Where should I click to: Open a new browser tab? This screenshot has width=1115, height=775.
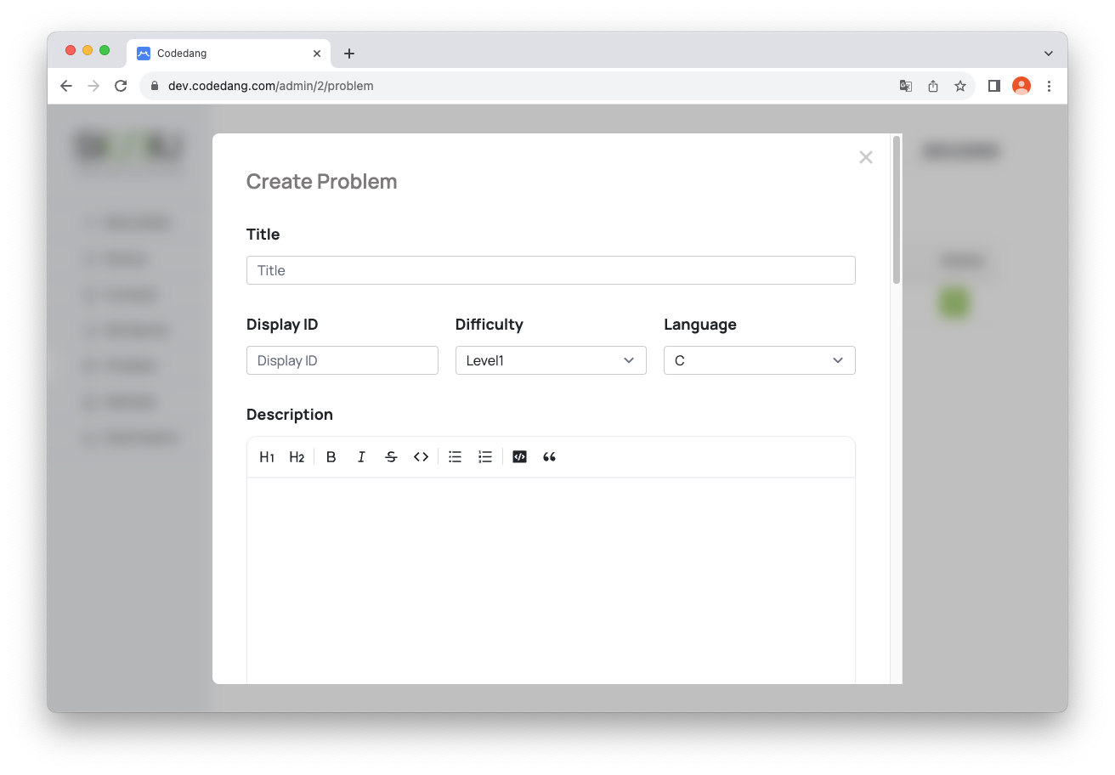(349, 54)
